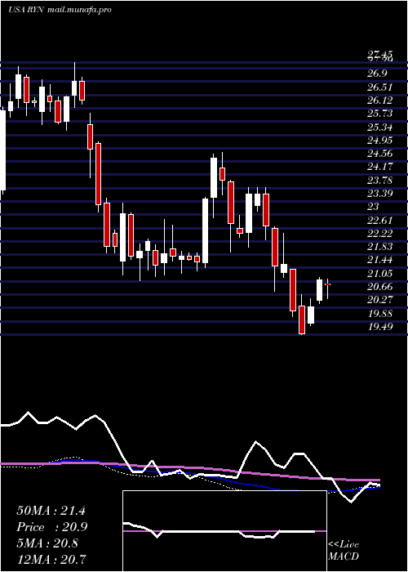Click the 21.83 price axis label
The height and width of the screenshot is (572, 408).
[380, 247]
